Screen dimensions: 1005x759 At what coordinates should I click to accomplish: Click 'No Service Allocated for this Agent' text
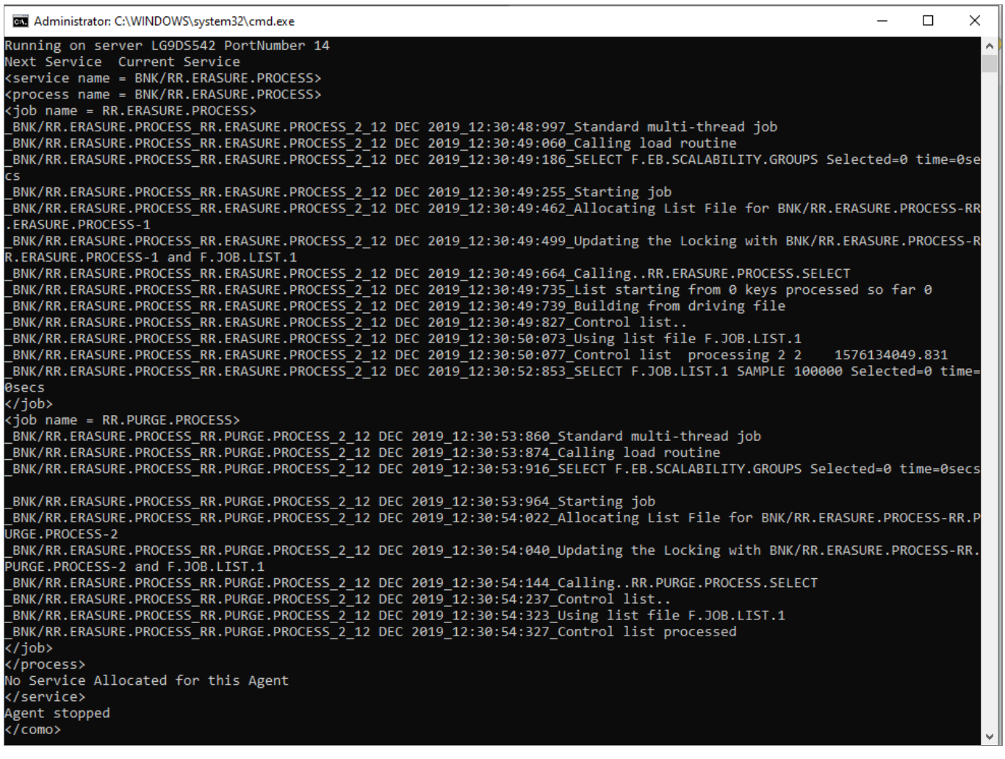[x=146, y=680]
